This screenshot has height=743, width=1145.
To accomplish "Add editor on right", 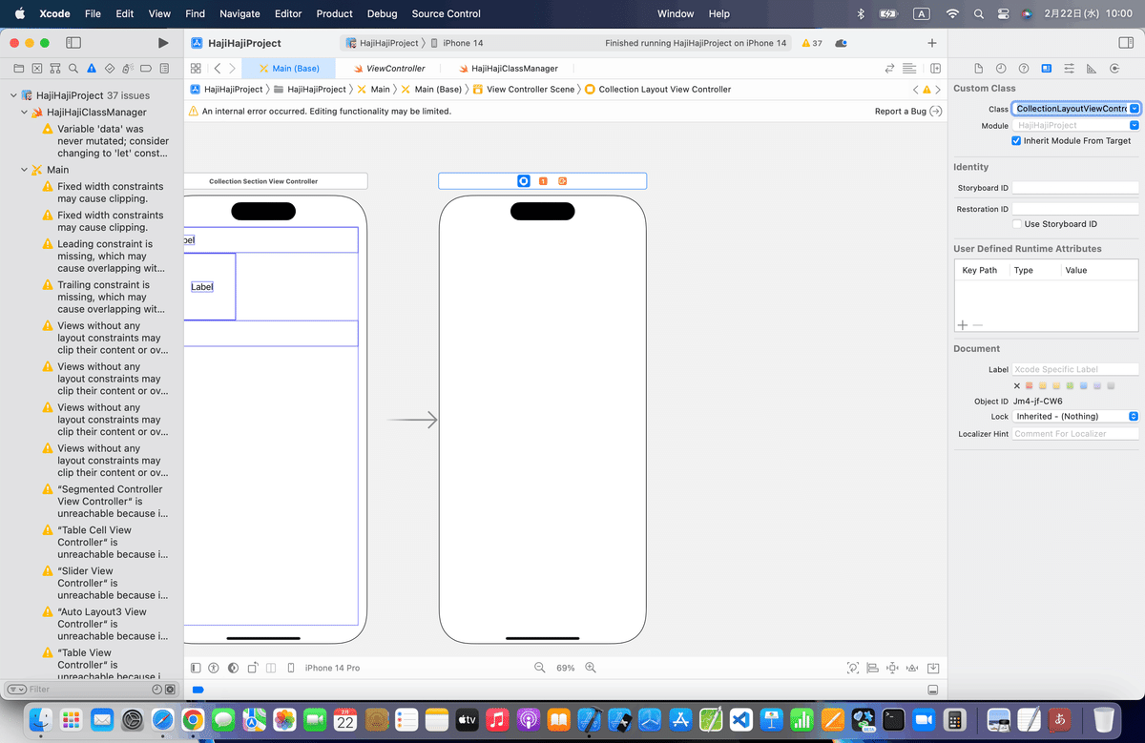I will coord(935,69).
